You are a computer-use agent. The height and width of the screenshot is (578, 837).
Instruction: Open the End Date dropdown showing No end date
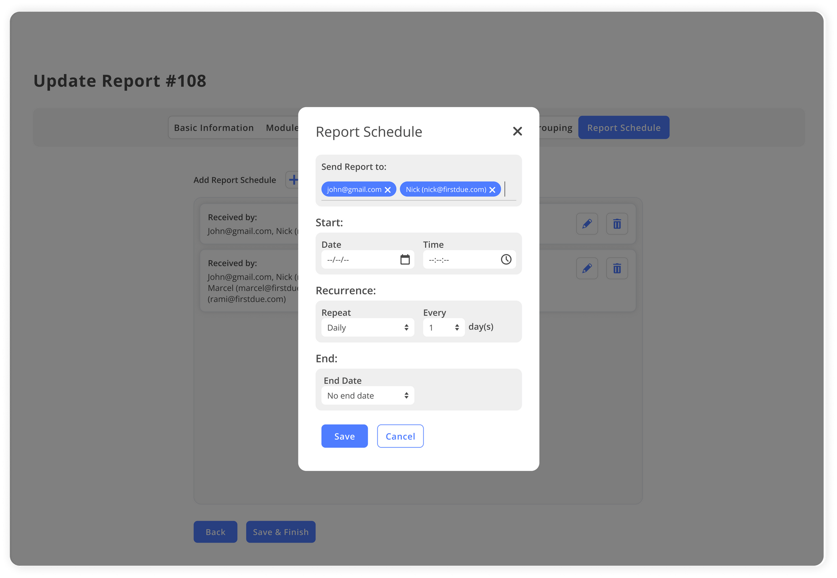coord(367,395)
